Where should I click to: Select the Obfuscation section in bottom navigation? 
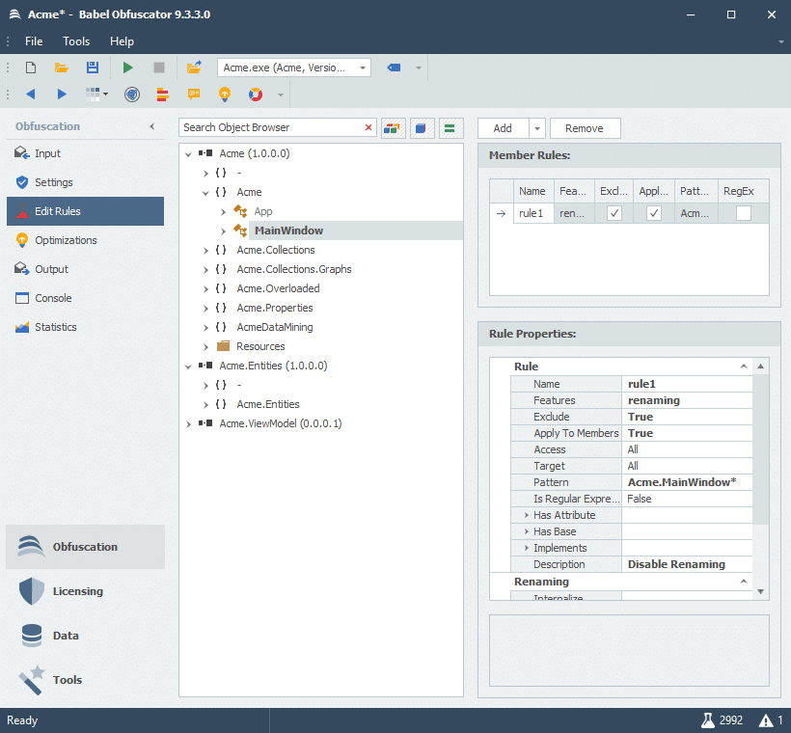tap(85, 547)
